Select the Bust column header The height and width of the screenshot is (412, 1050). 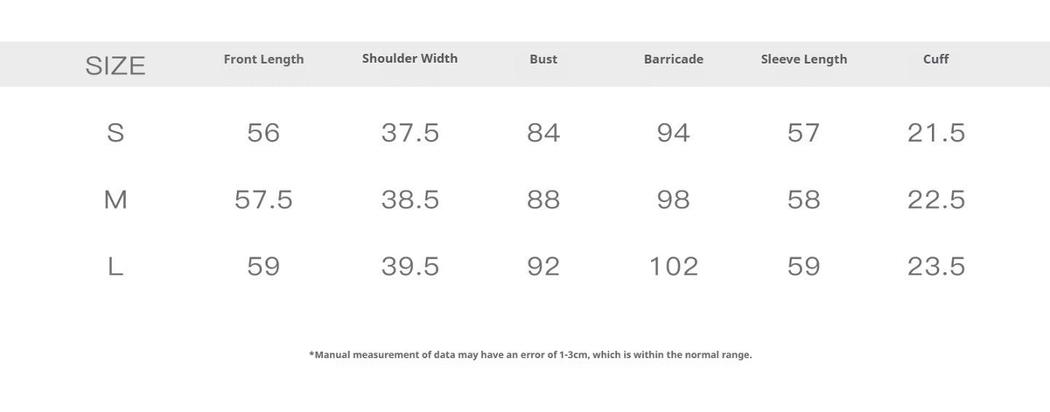click(543, 59)
